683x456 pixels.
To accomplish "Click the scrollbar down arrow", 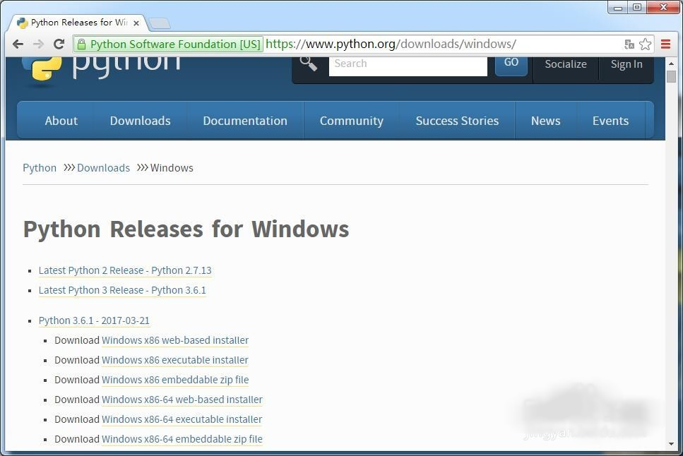I will (671, 445).
